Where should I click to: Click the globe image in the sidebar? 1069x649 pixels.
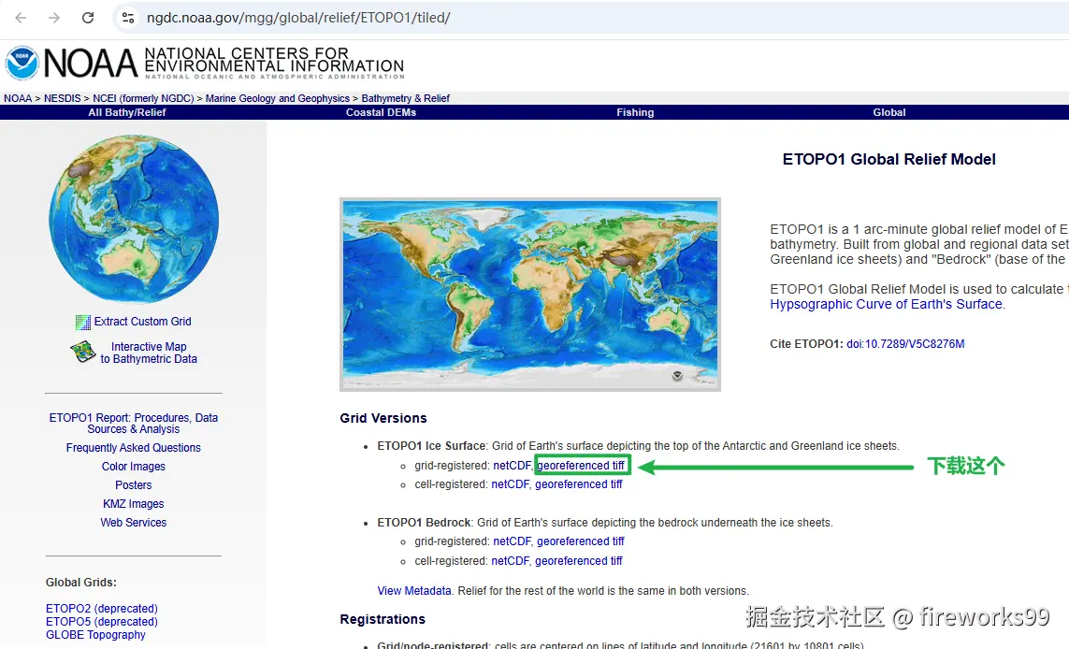(134, 219)
